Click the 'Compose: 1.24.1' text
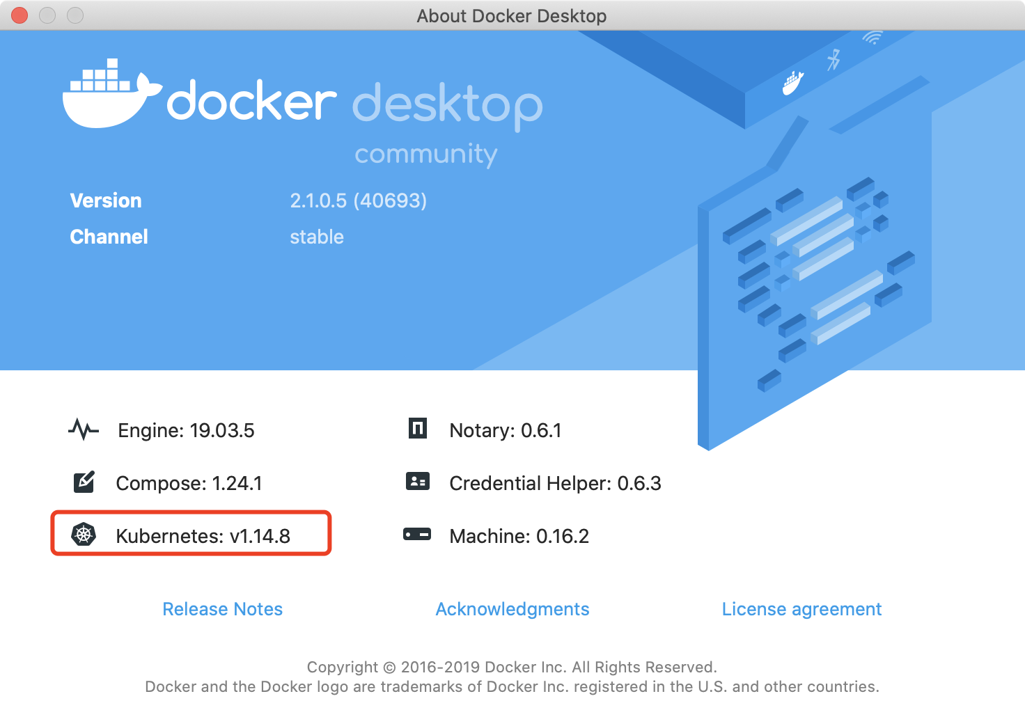Image resolution: width=1025 pixels, height=710 pixels. click(189, 483)
